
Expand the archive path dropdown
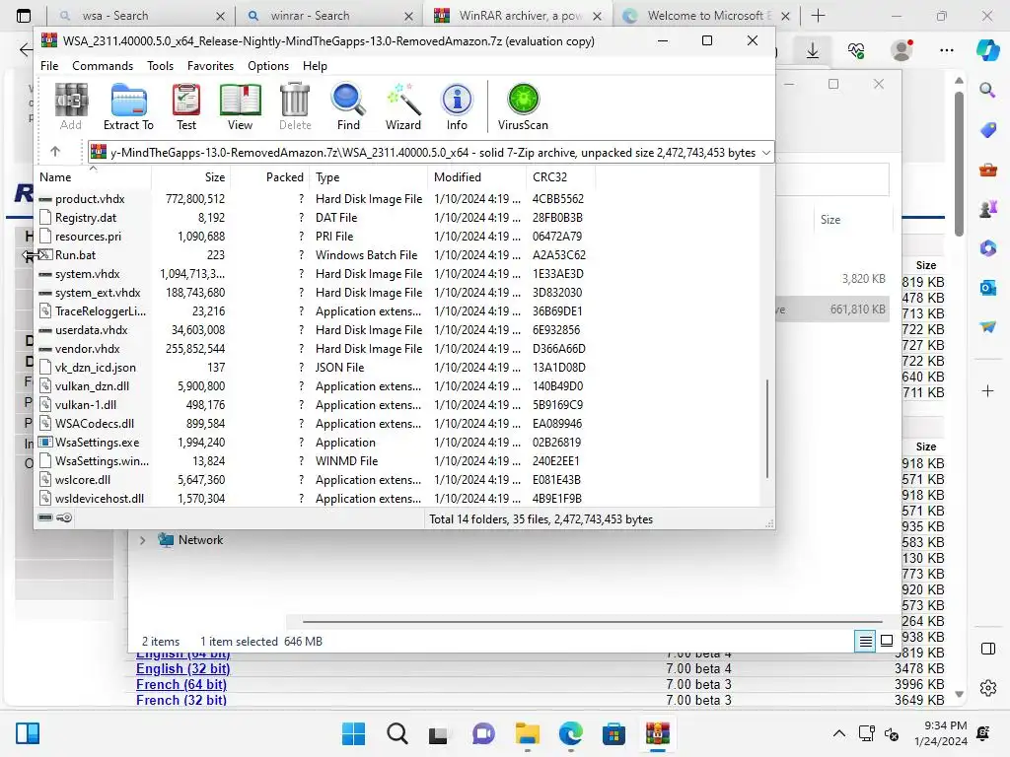(x=765, y=153)
